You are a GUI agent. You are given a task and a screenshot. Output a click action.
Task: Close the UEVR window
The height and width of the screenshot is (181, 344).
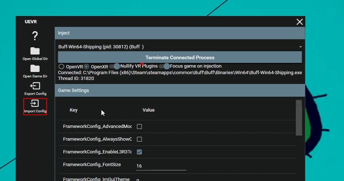pyautogui.click(x=300, y=22)
